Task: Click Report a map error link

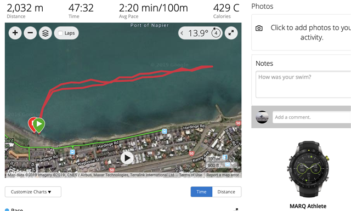Action: 223,175
